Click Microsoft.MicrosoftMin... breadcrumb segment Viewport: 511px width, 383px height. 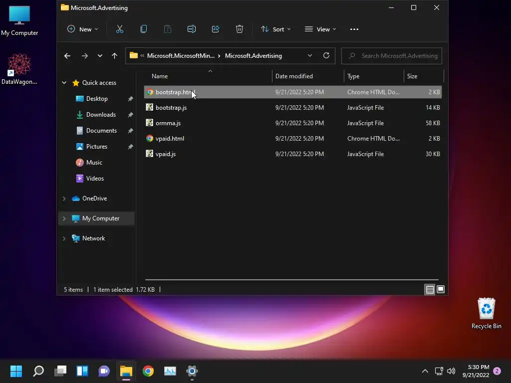coord(181,56)
